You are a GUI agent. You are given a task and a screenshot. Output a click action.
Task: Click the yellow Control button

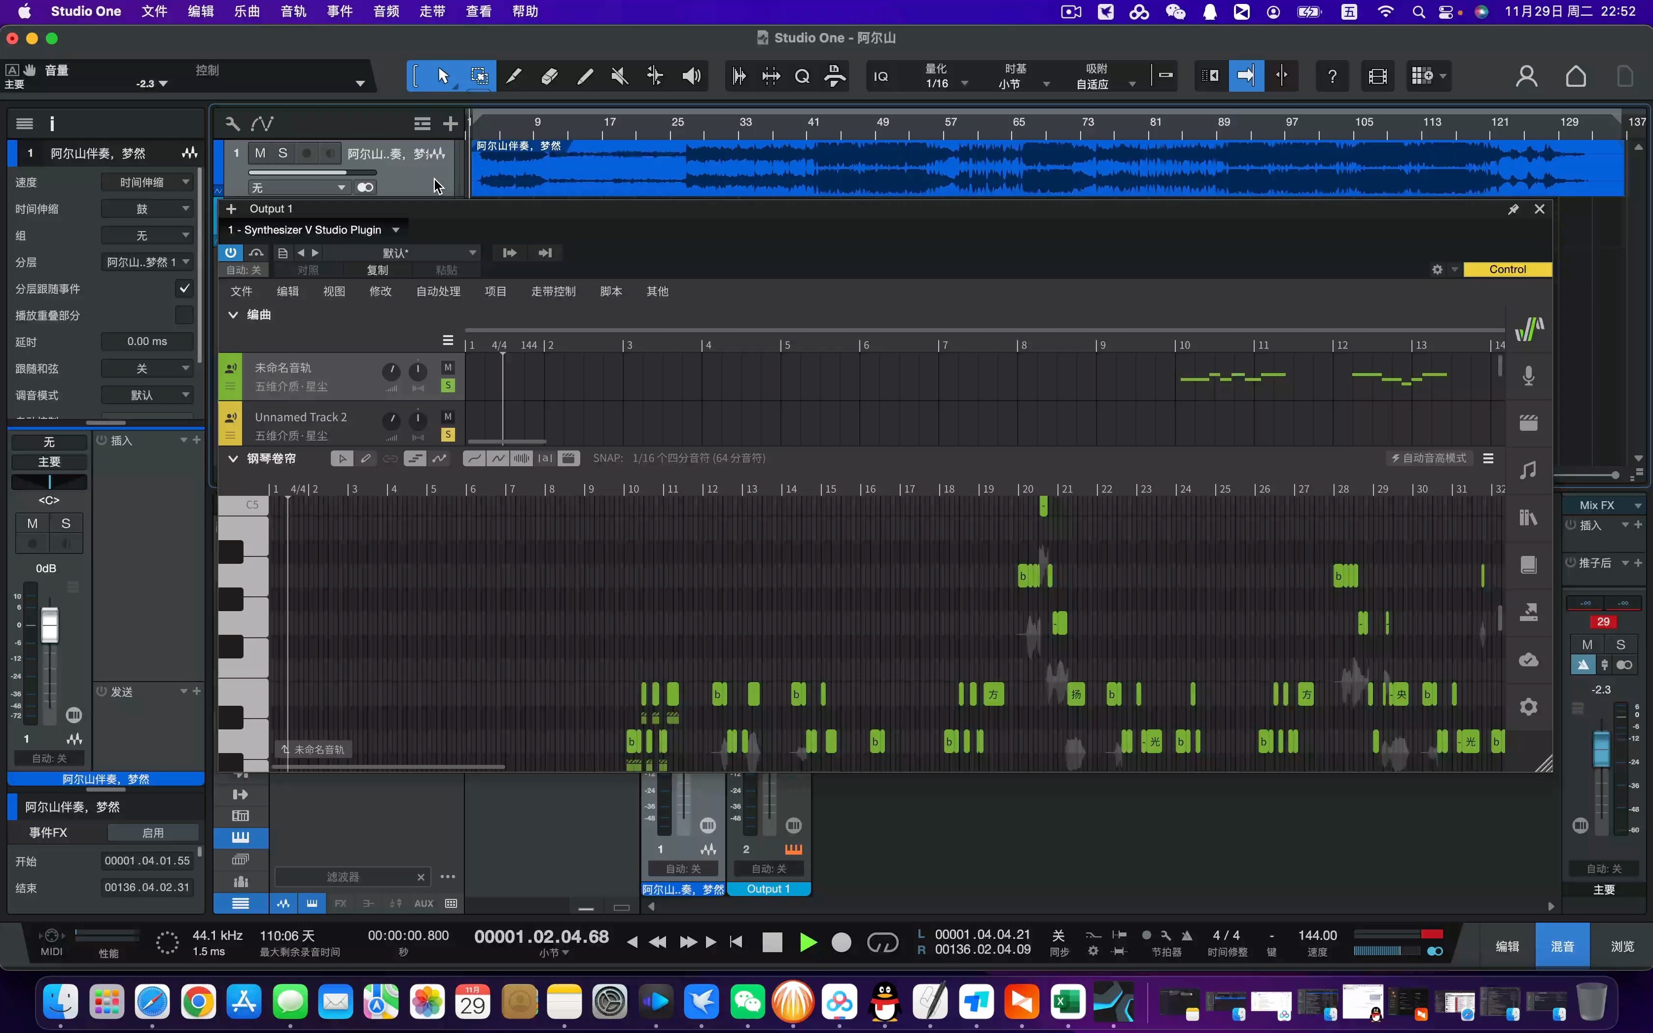click(1508, 269)
